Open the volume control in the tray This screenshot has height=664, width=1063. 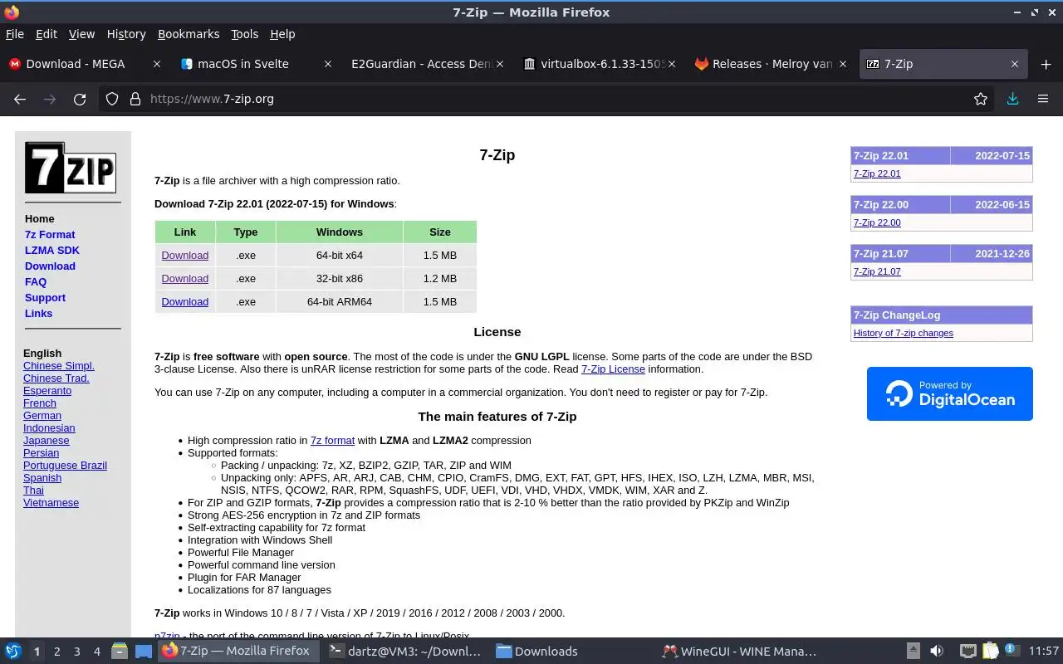tap(937, 652)
